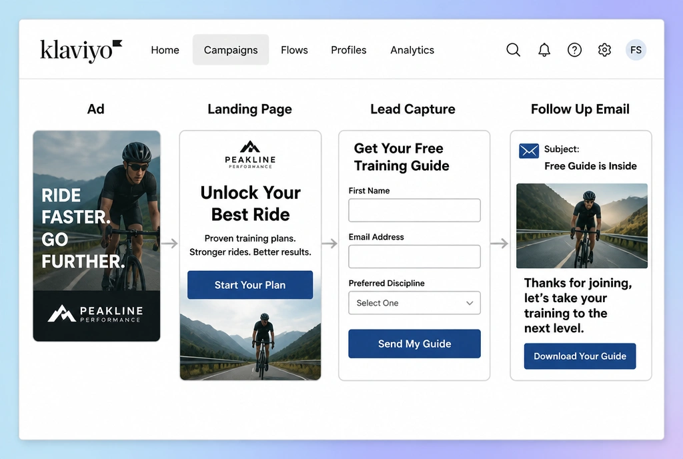The height and width of the screenshot is (459, 683).
Task: Click the "Free Guide is Inside" subject text
Action: [590, 166]
